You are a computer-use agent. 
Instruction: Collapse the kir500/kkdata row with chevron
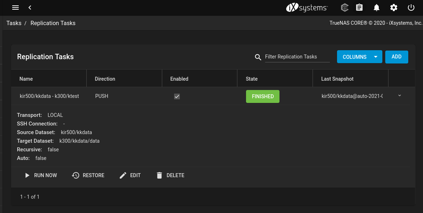click(400, 95)
